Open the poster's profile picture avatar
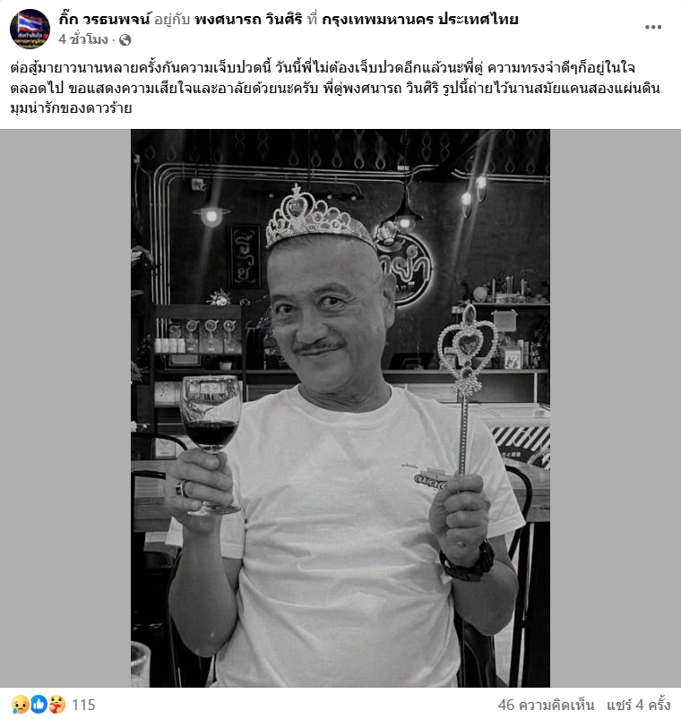This screenshot has width=681, height=719. [30, 29]
